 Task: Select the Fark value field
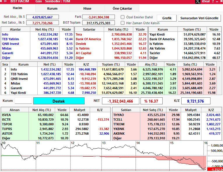tap(99, 17)
